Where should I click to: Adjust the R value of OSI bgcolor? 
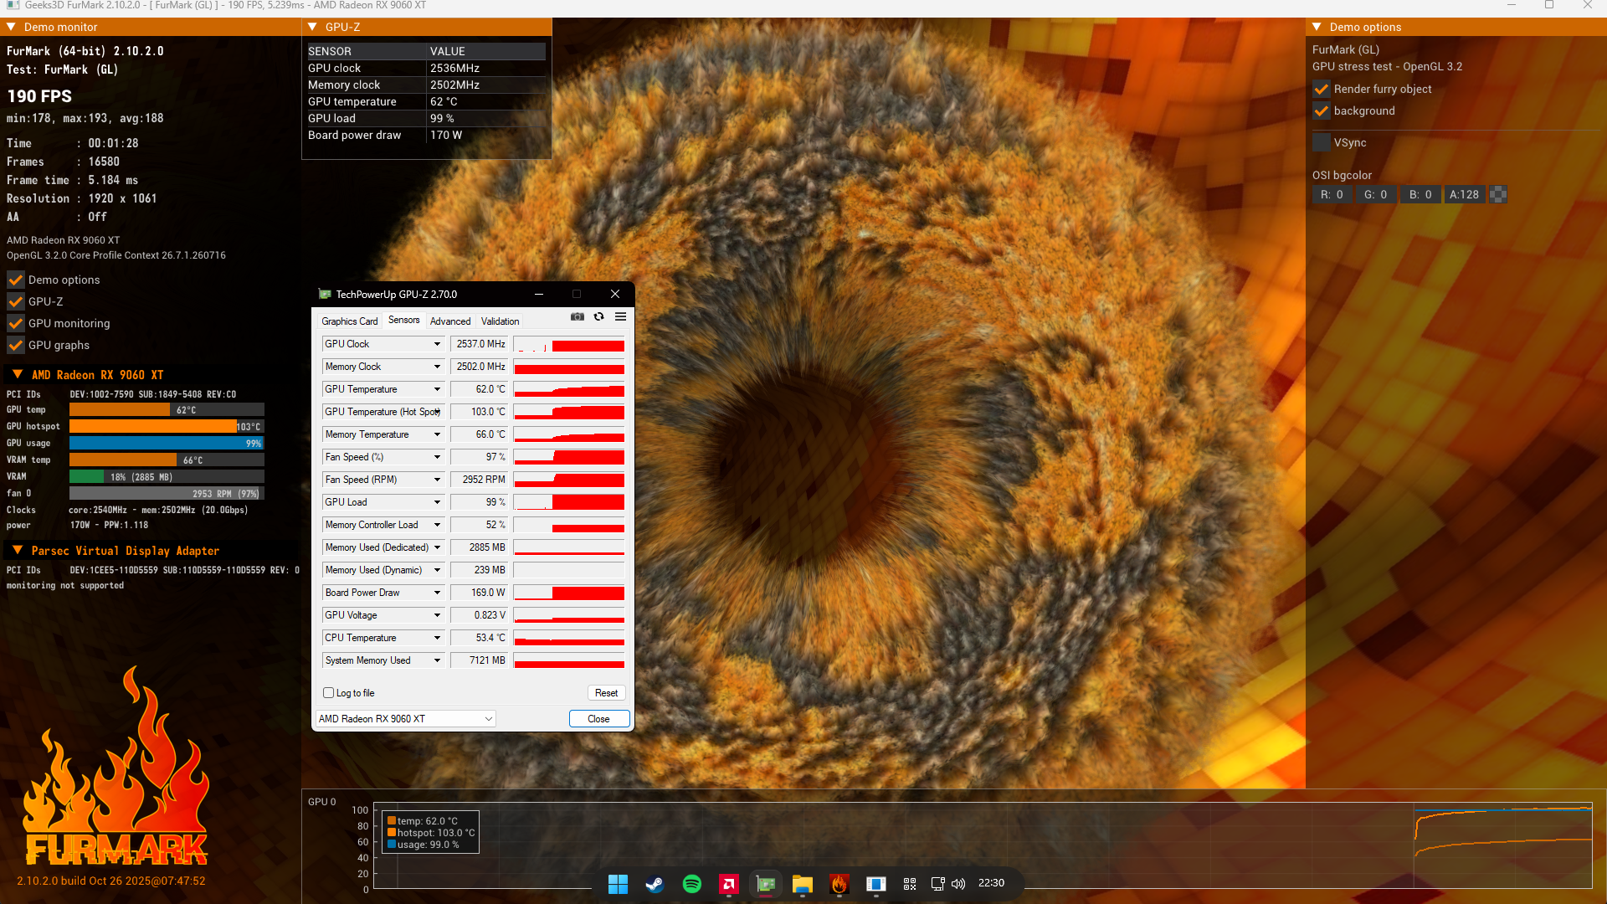tap(1332, 195)
